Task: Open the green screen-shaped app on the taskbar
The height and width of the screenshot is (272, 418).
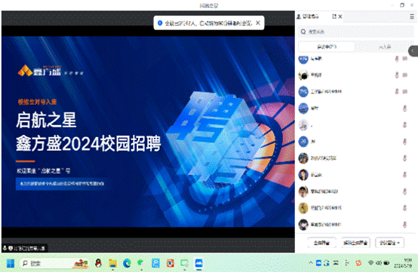Action: 184,264
